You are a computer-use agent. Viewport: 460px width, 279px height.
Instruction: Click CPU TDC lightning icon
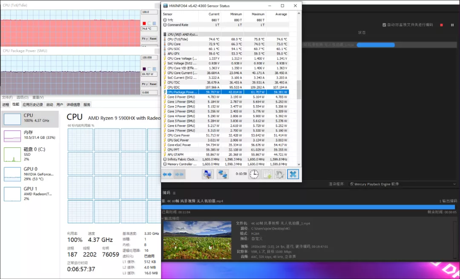click(x=165, y=83)
